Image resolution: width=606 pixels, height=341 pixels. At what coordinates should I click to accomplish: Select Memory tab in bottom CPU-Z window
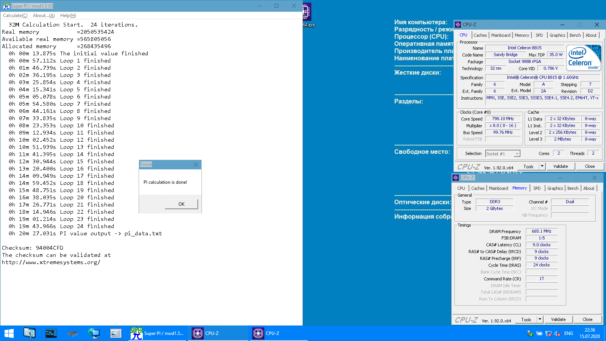pyautogui.click(x=520, y=188)
